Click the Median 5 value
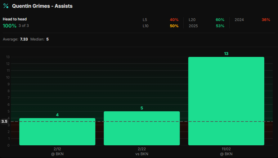Viewport: 278px width, 158px height. pos(47,39)
